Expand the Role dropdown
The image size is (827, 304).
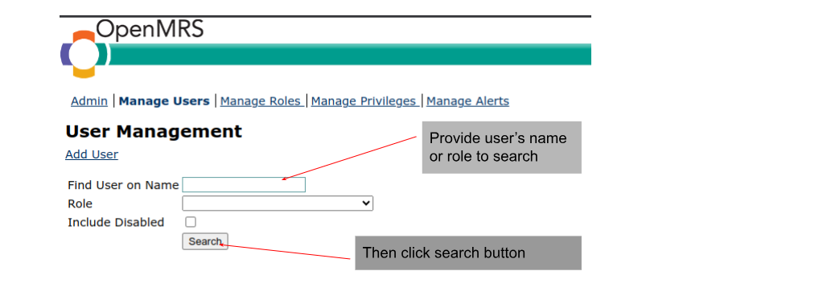(278, 203)
